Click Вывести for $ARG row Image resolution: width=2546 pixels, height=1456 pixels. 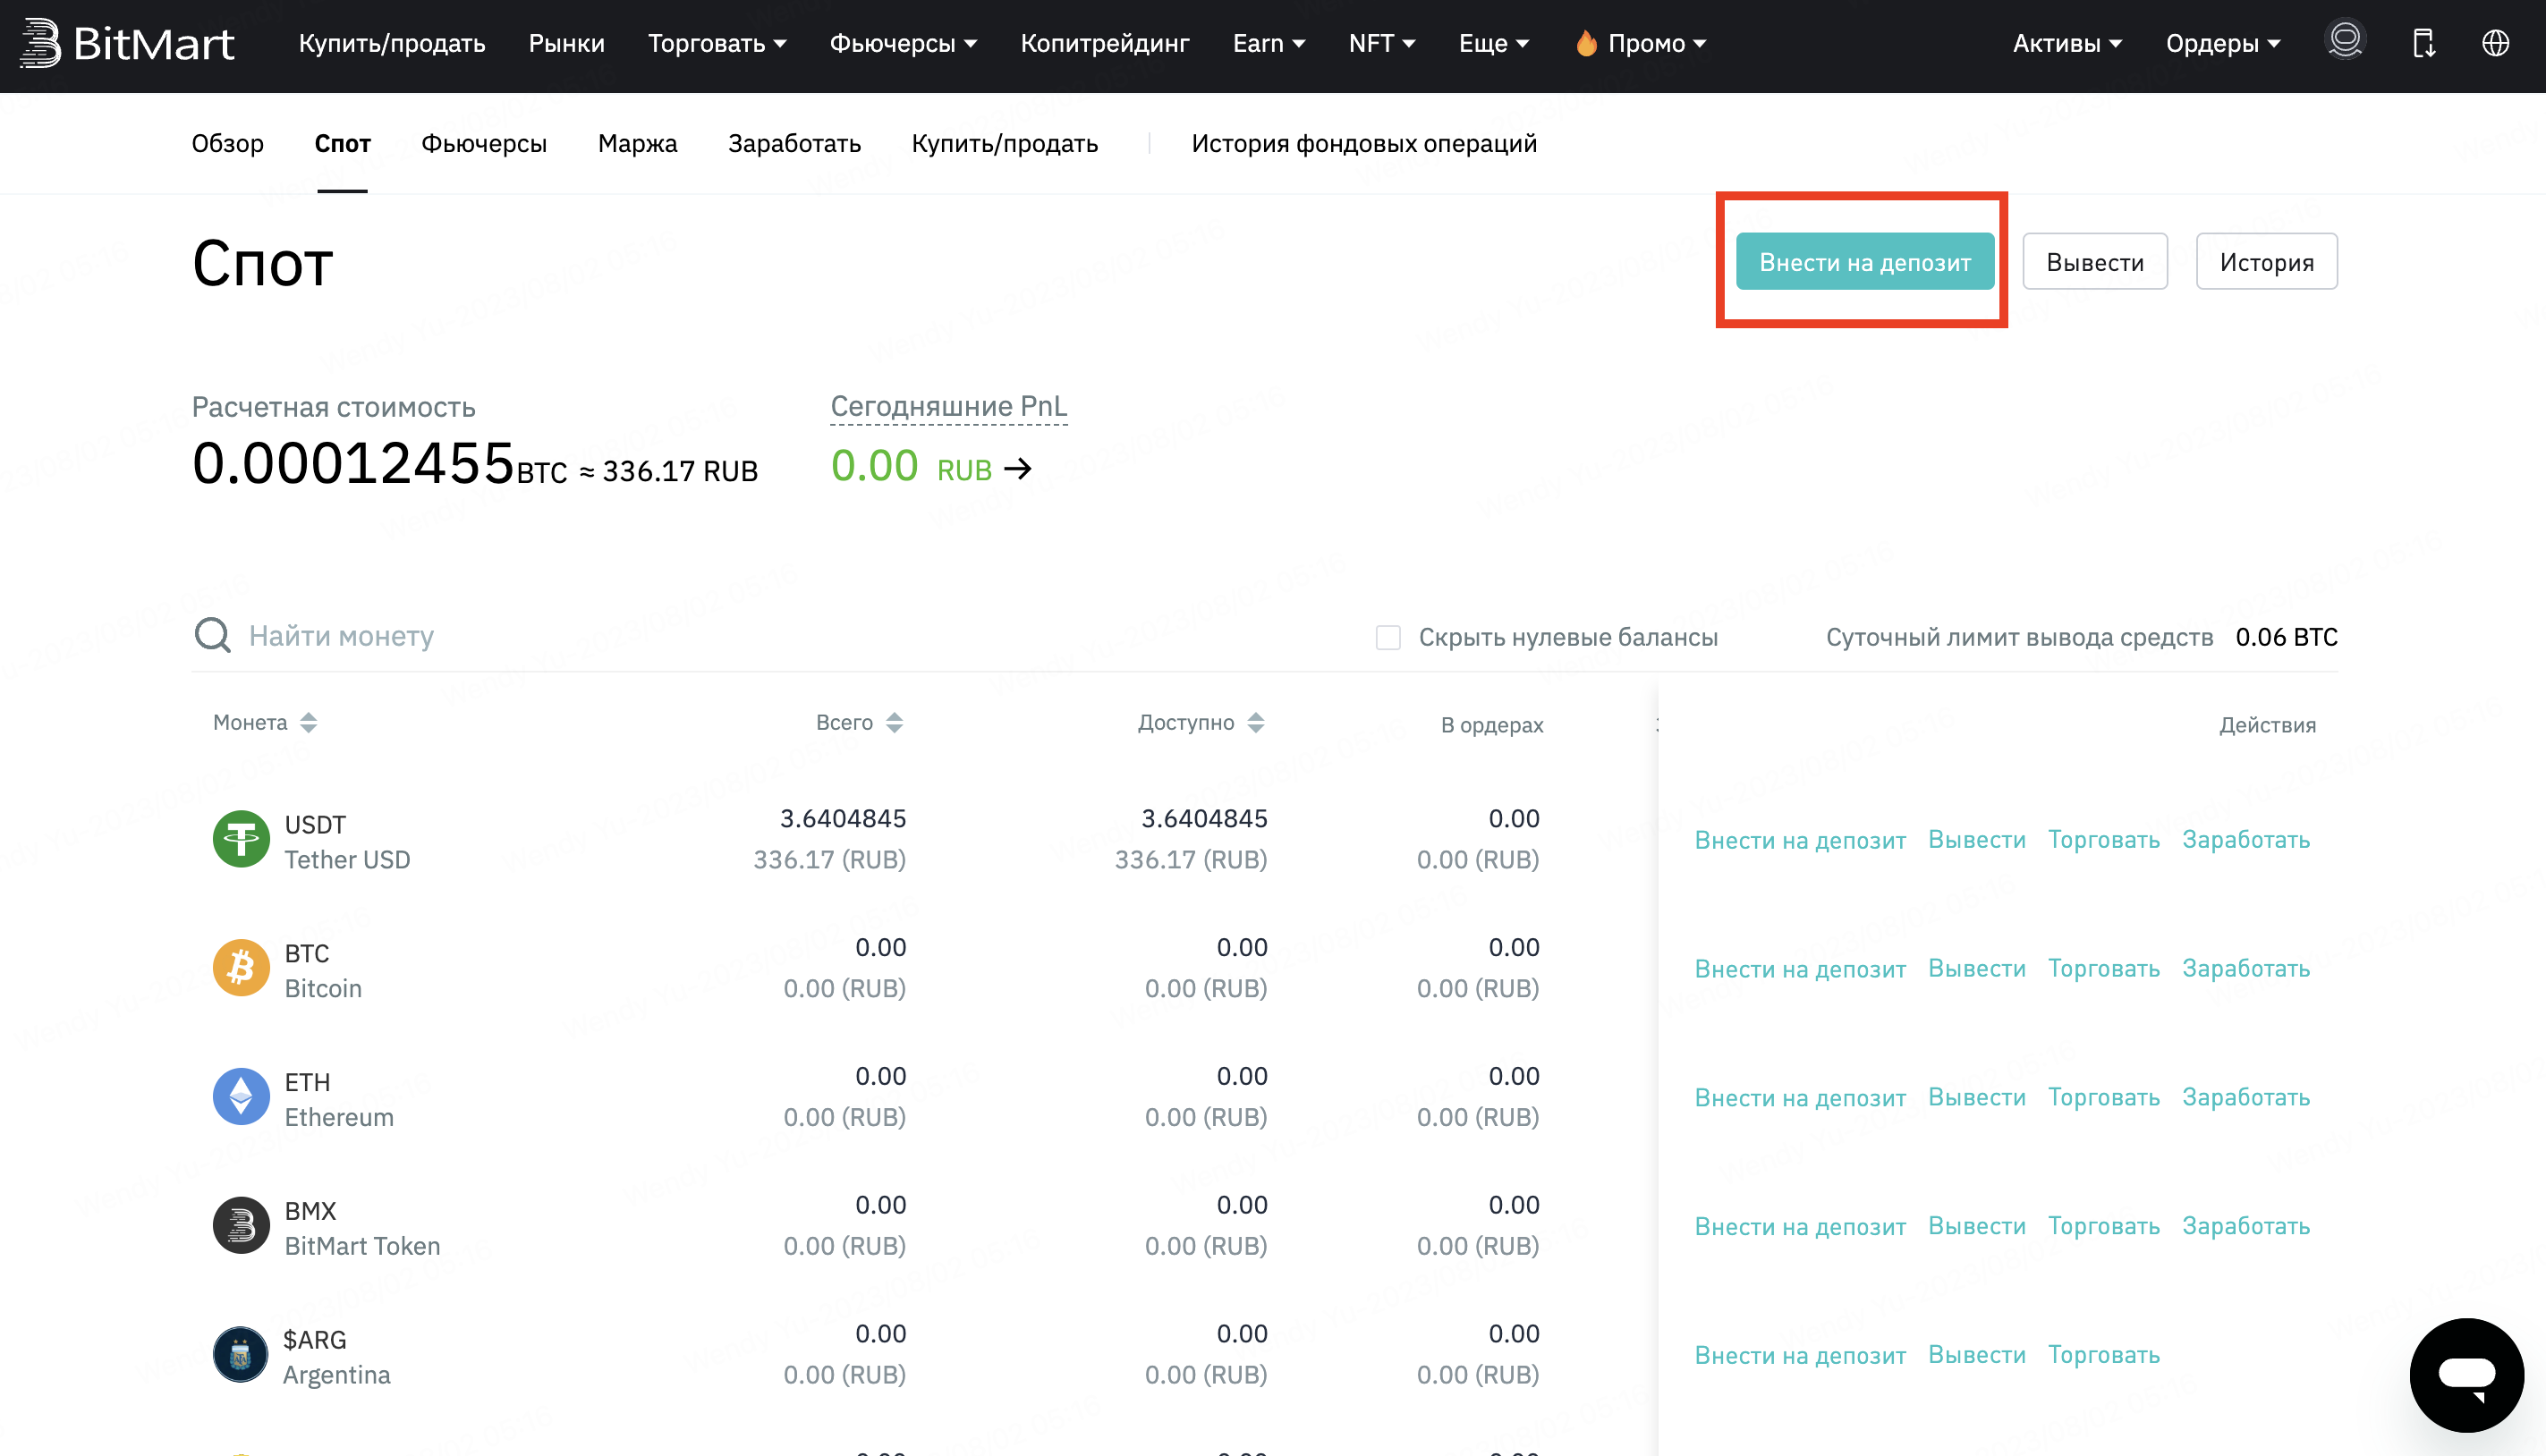point(1977,1356)
